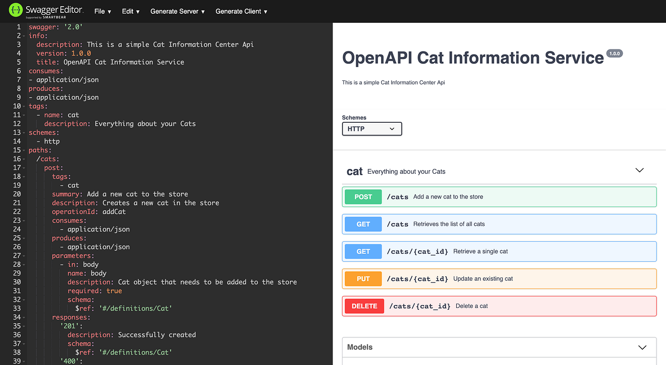The width and height of the screenshot is (666, 365).
Task: Click the orange PUT method badge
Action: 363,278
